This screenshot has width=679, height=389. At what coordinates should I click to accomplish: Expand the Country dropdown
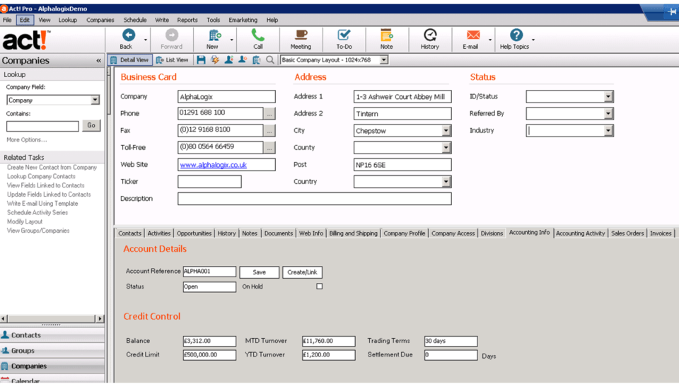point(446,182)
